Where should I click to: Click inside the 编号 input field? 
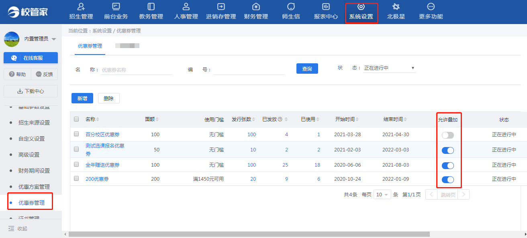click(x=249, y=70)
